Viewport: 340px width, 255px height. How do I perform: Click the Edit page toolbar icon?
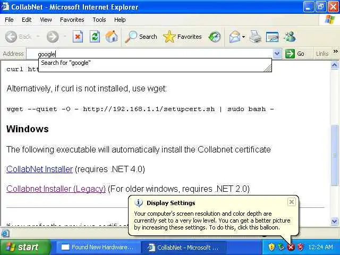click(272, 37)
